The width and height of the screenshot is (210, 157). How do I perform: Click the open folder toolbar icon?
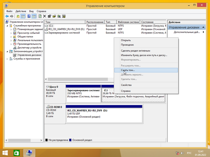click(x=54, y=16)
